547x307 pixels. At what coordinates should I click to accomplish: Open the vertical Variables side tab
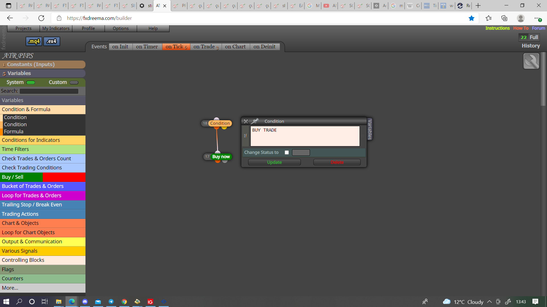[x=370, y=129]
